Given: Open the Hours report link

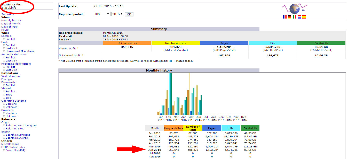Looking at the screenshot, I should click(x=5, y=30).
